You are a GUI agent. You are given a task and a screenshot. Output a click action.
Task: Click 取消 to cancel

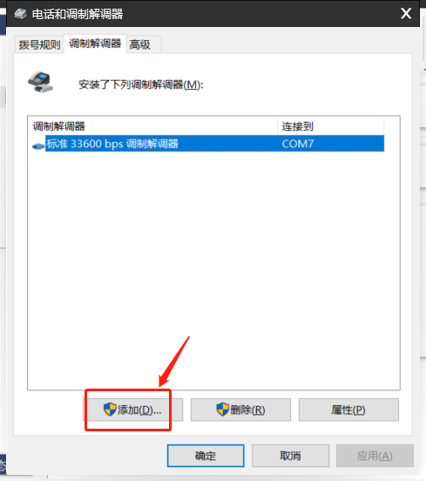tap(290, 456)
